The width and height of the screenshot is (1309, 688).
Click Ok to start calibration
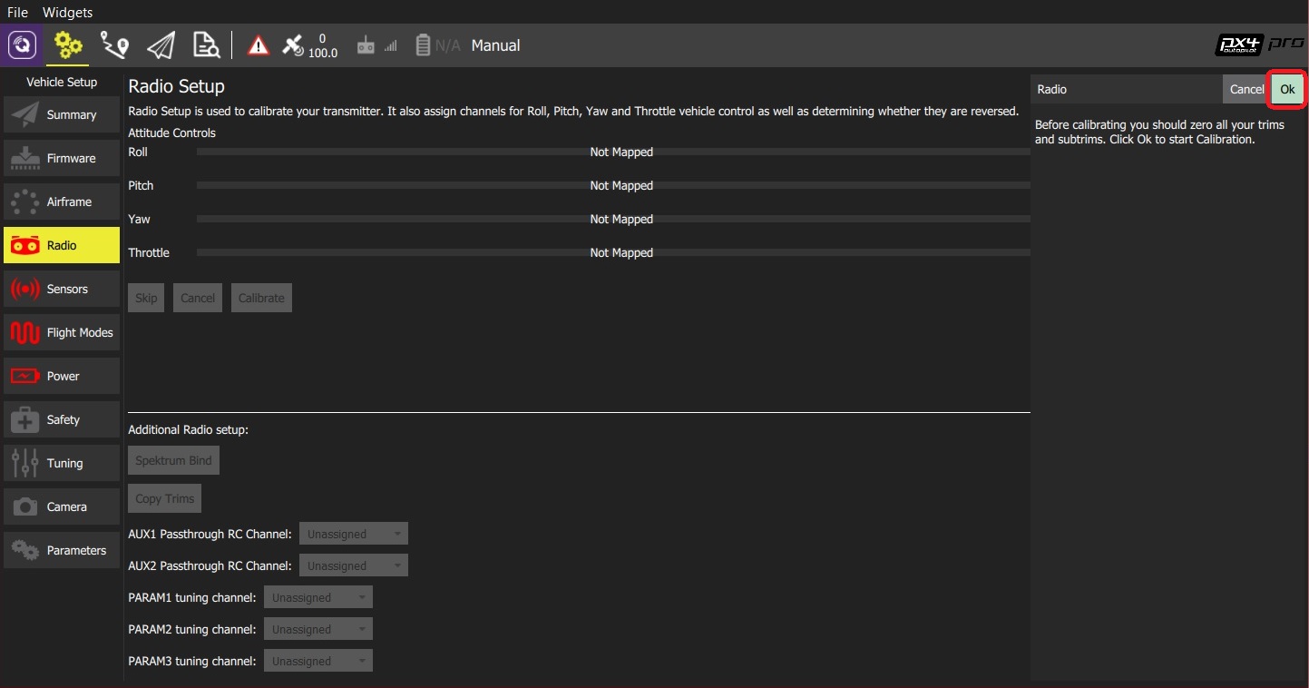1286,89
